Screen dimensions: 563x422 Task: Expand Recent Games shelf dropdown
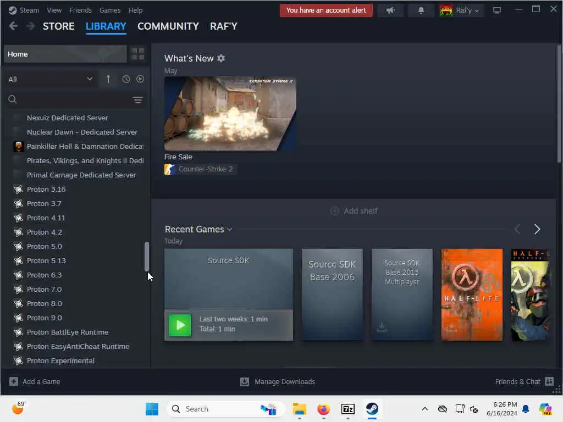tap(230, 229)
